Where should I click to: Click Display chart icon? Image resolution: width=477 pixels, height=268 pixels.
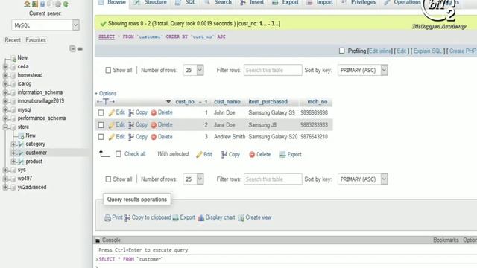tap(200, 217)
